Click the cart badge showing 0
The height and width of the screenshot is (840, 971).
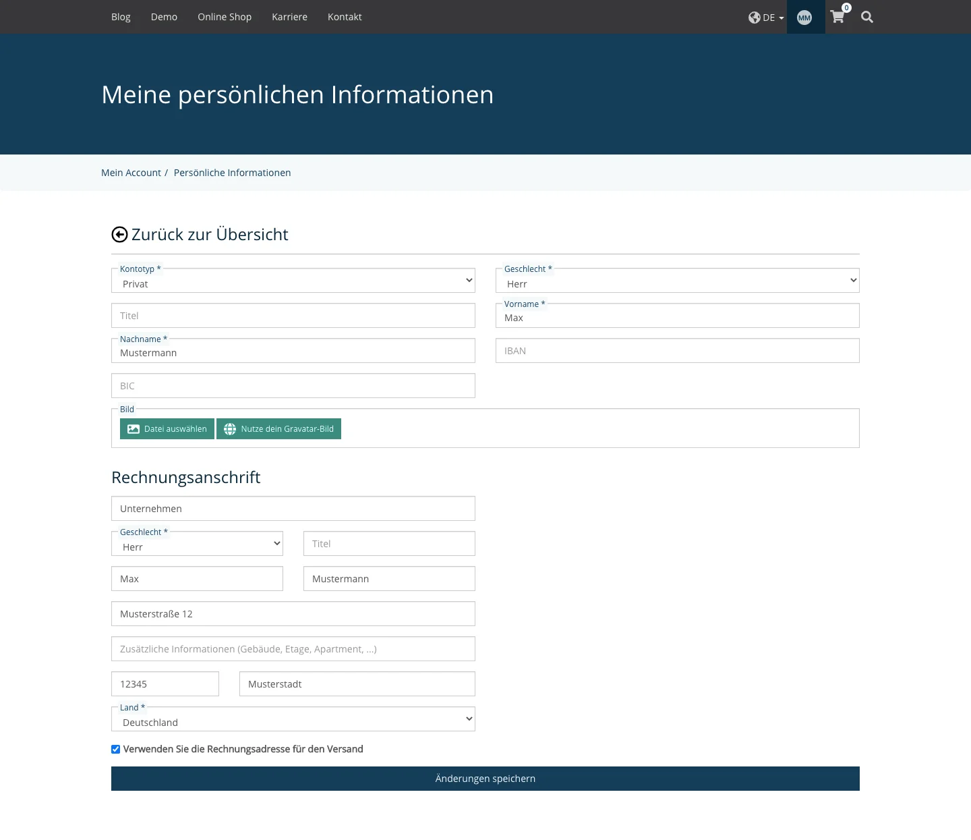coord(847,7)
